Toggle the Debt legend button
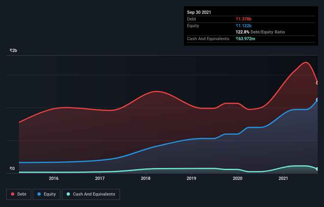 [19, 194]
